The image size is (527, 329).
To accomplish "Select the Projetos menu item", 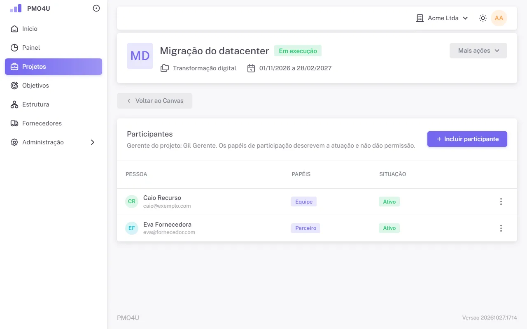I will pos(54,67).
